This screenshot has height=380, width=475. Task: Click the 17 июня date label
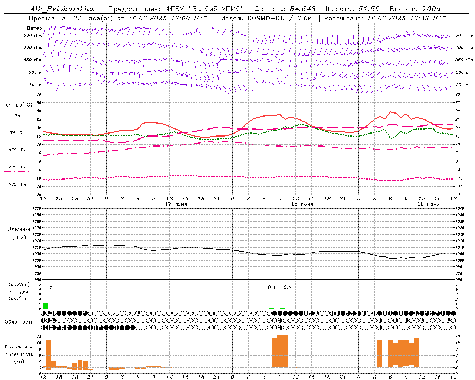click(176, 204)
